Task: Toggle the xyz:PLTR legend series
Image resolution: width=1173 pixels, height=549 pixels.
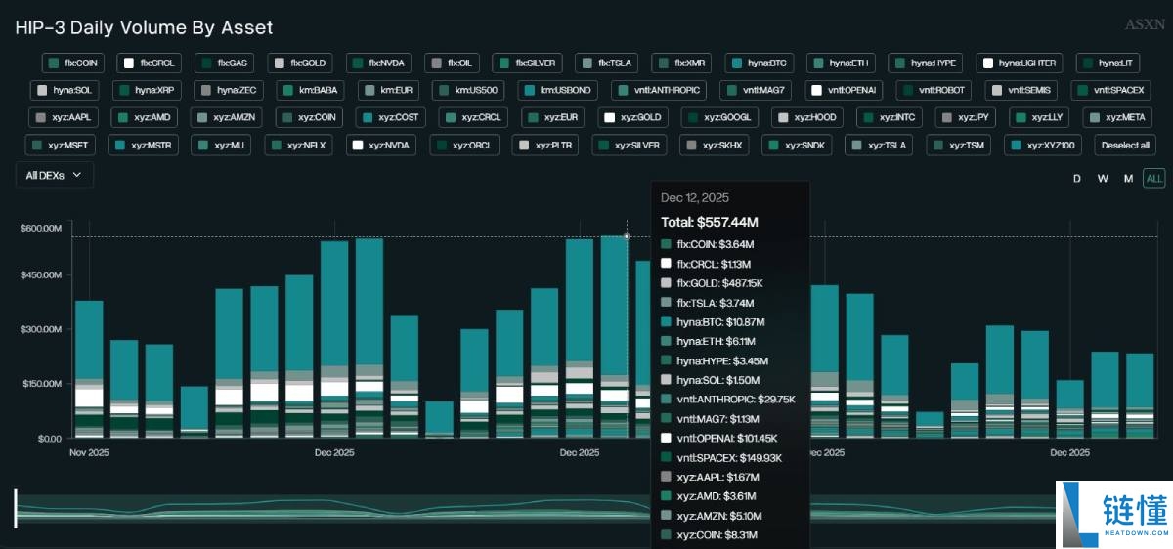Action: coord(545,146)
